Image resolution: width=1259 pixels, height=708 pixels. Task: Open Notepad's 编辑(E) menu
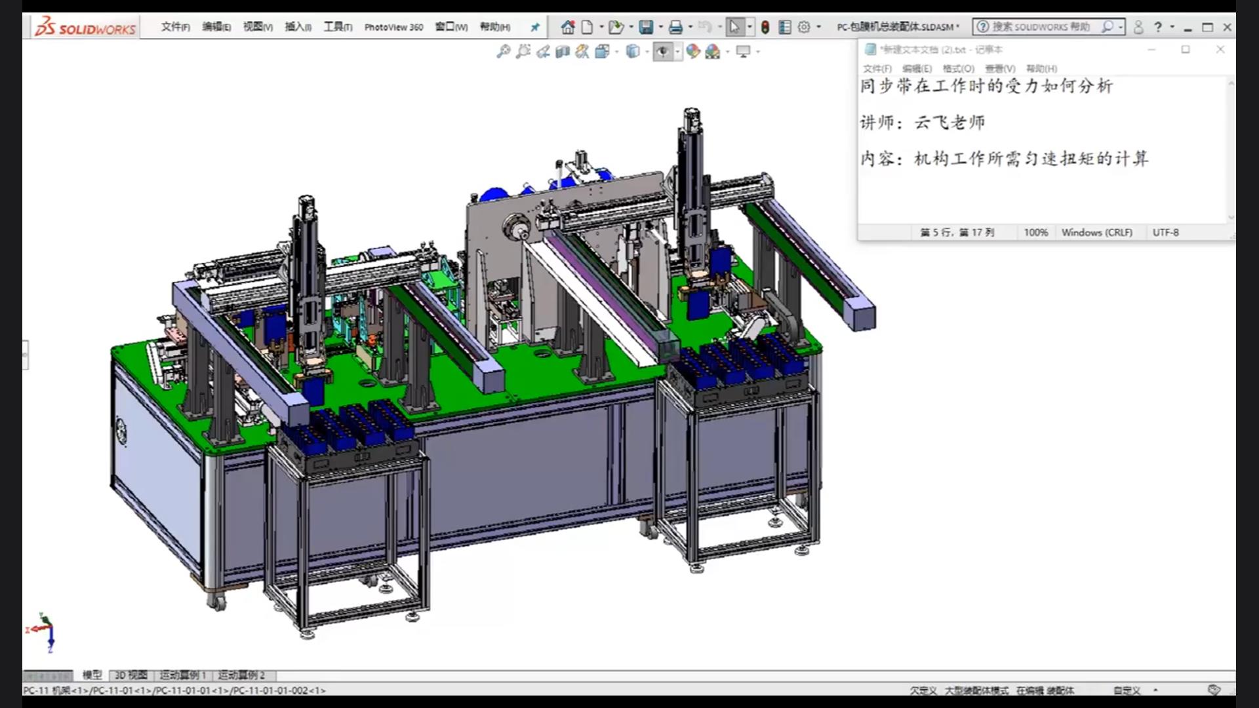coord(917,68)
